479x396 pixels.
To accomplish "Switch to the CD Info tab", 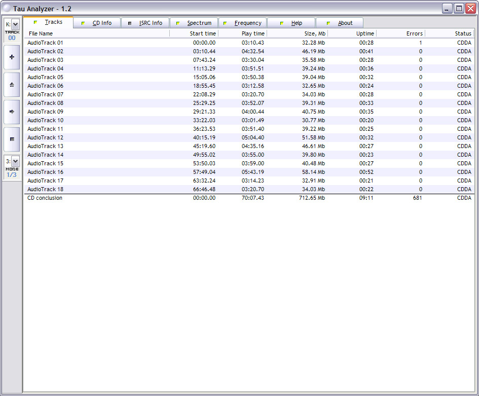I will 97,23.
